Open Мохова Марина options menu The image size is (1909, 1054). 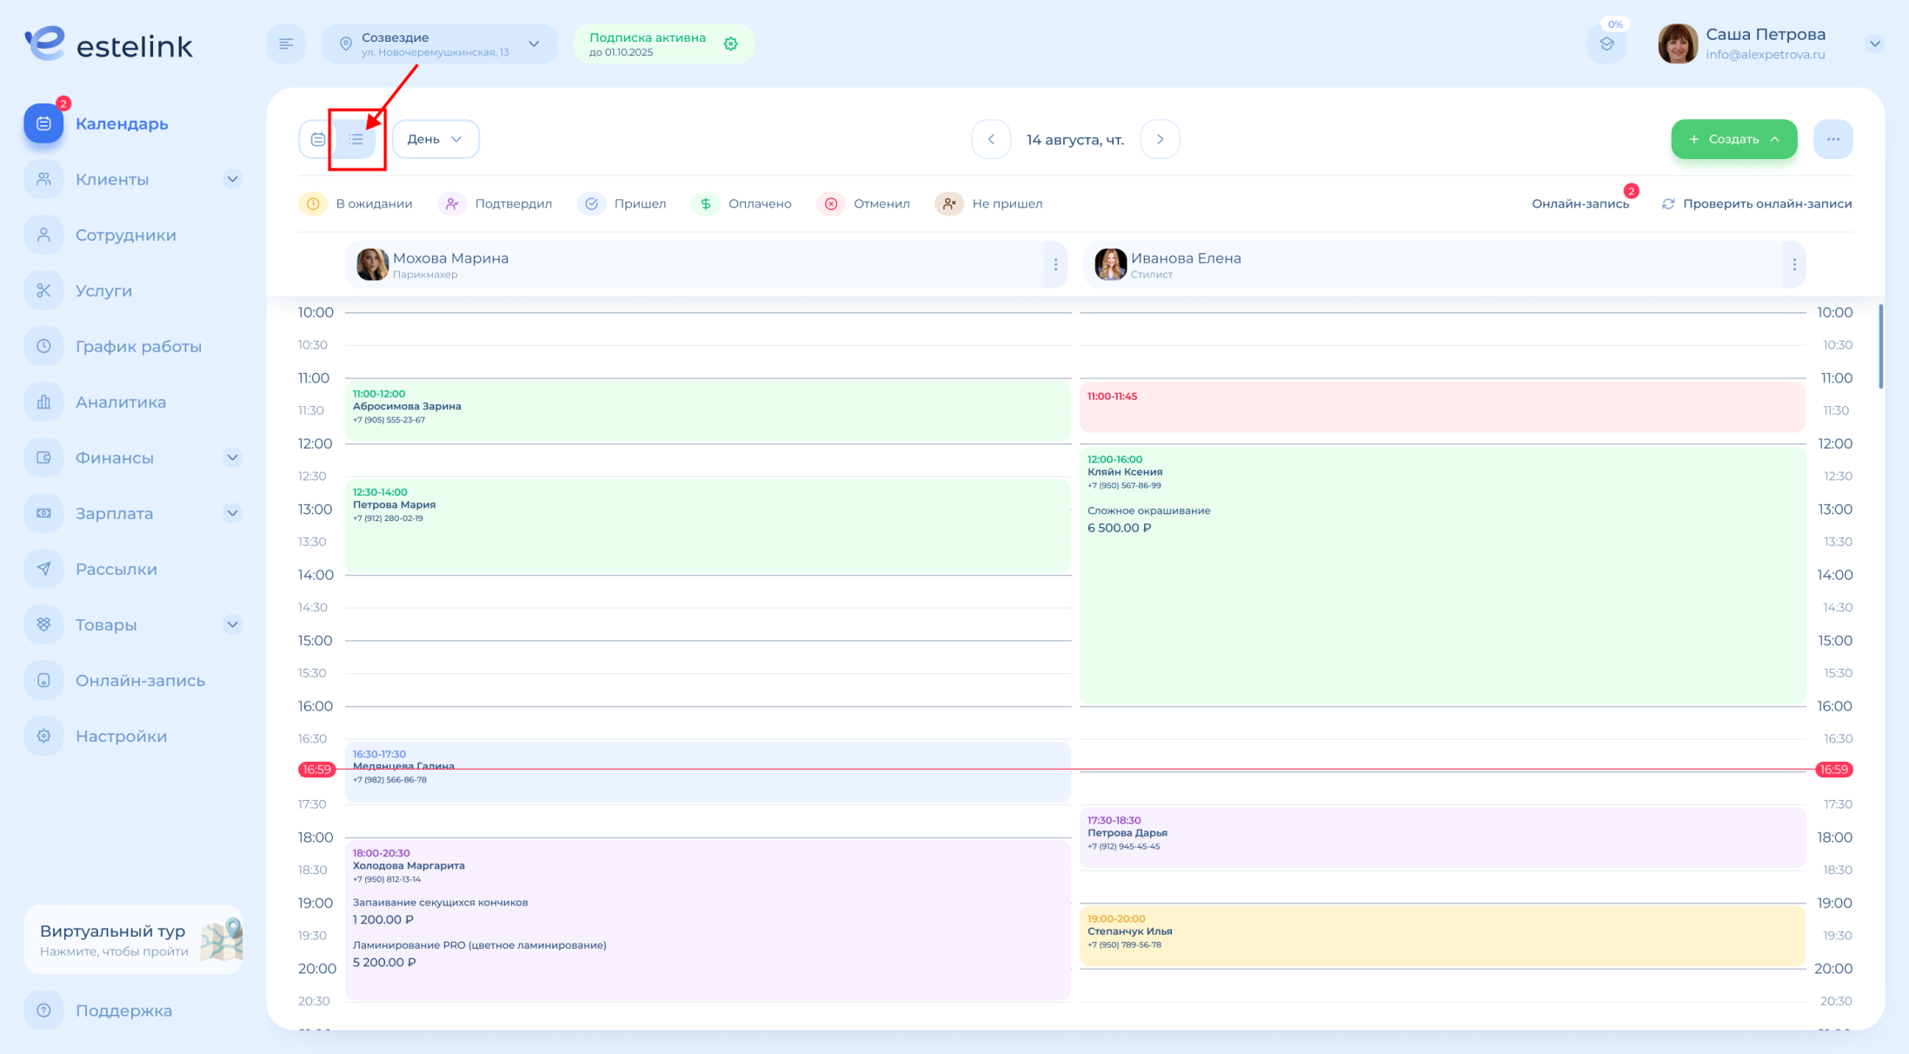click(x=1055, y=264)
